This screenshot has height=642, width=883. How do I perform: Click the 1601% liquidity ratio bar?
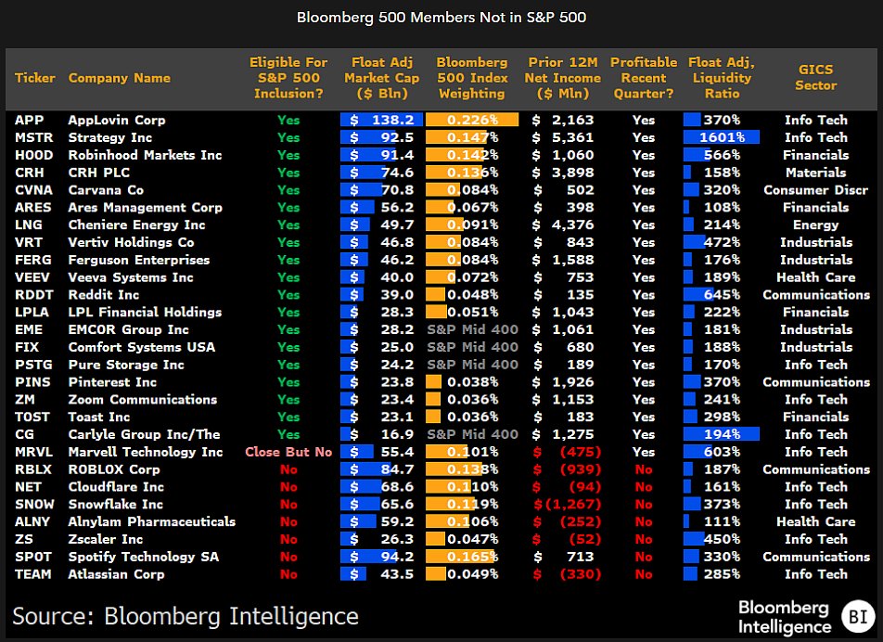point(722,137)
